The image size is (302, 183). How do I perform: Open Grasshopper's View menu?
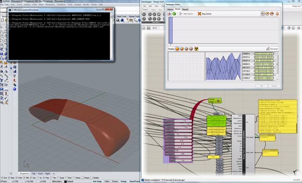click(156, 6)
